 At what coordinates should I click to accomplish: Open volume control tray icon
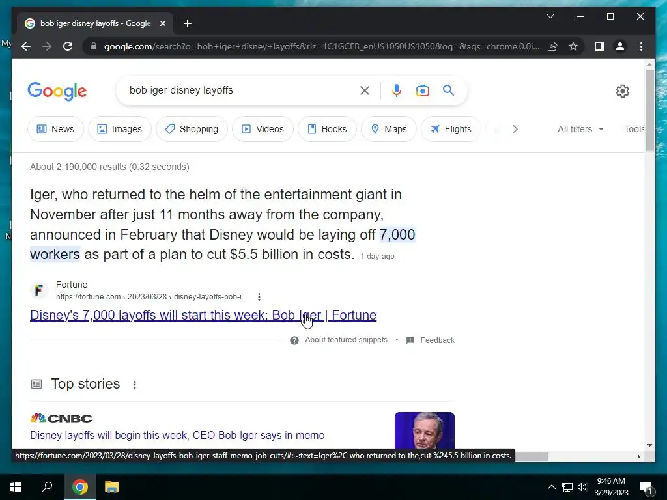(582, 487)
